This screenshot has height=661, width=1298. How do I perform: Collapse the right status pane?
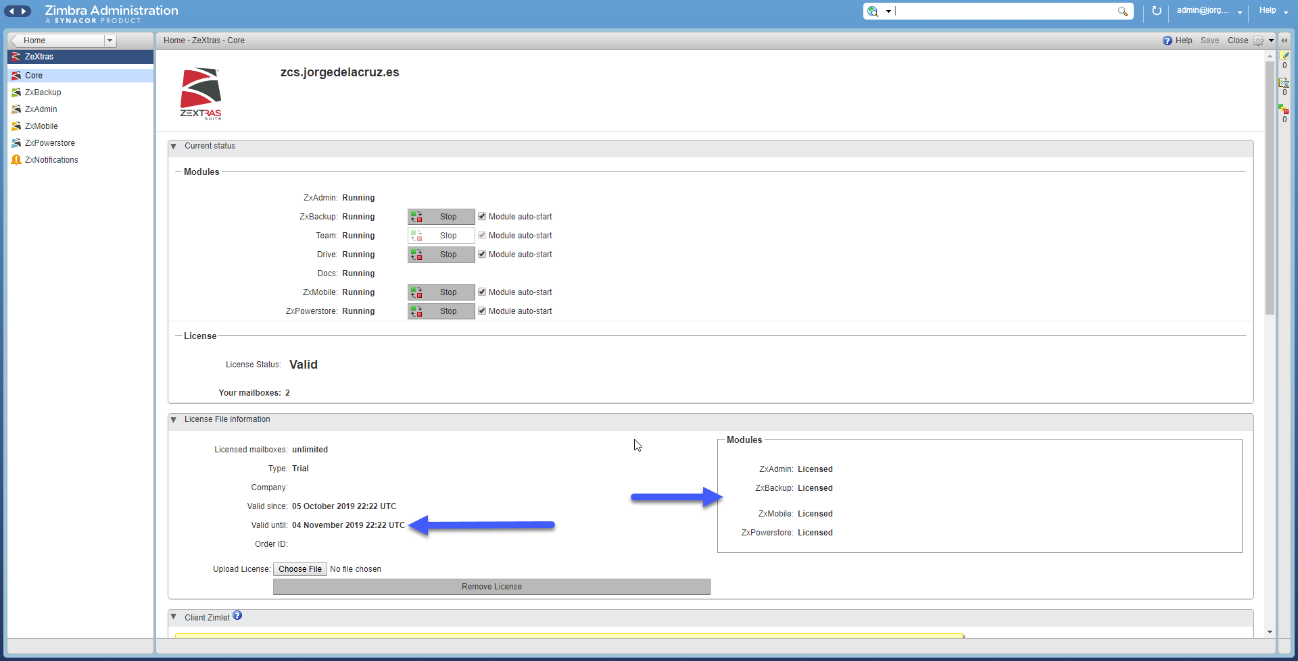click(1284, 41)
